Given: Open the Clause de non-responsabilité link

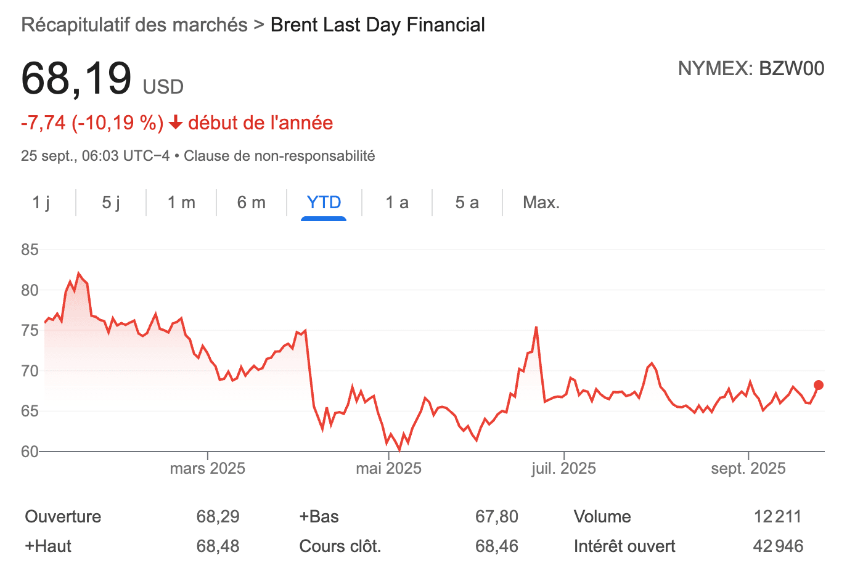Looking at the screenshot, I should (279, 156).
